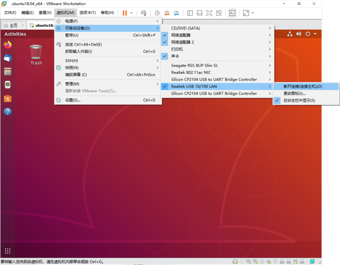The image size is (340, 265).
Task: Toggle the console view toolbar icon
Action: point(232,13)
